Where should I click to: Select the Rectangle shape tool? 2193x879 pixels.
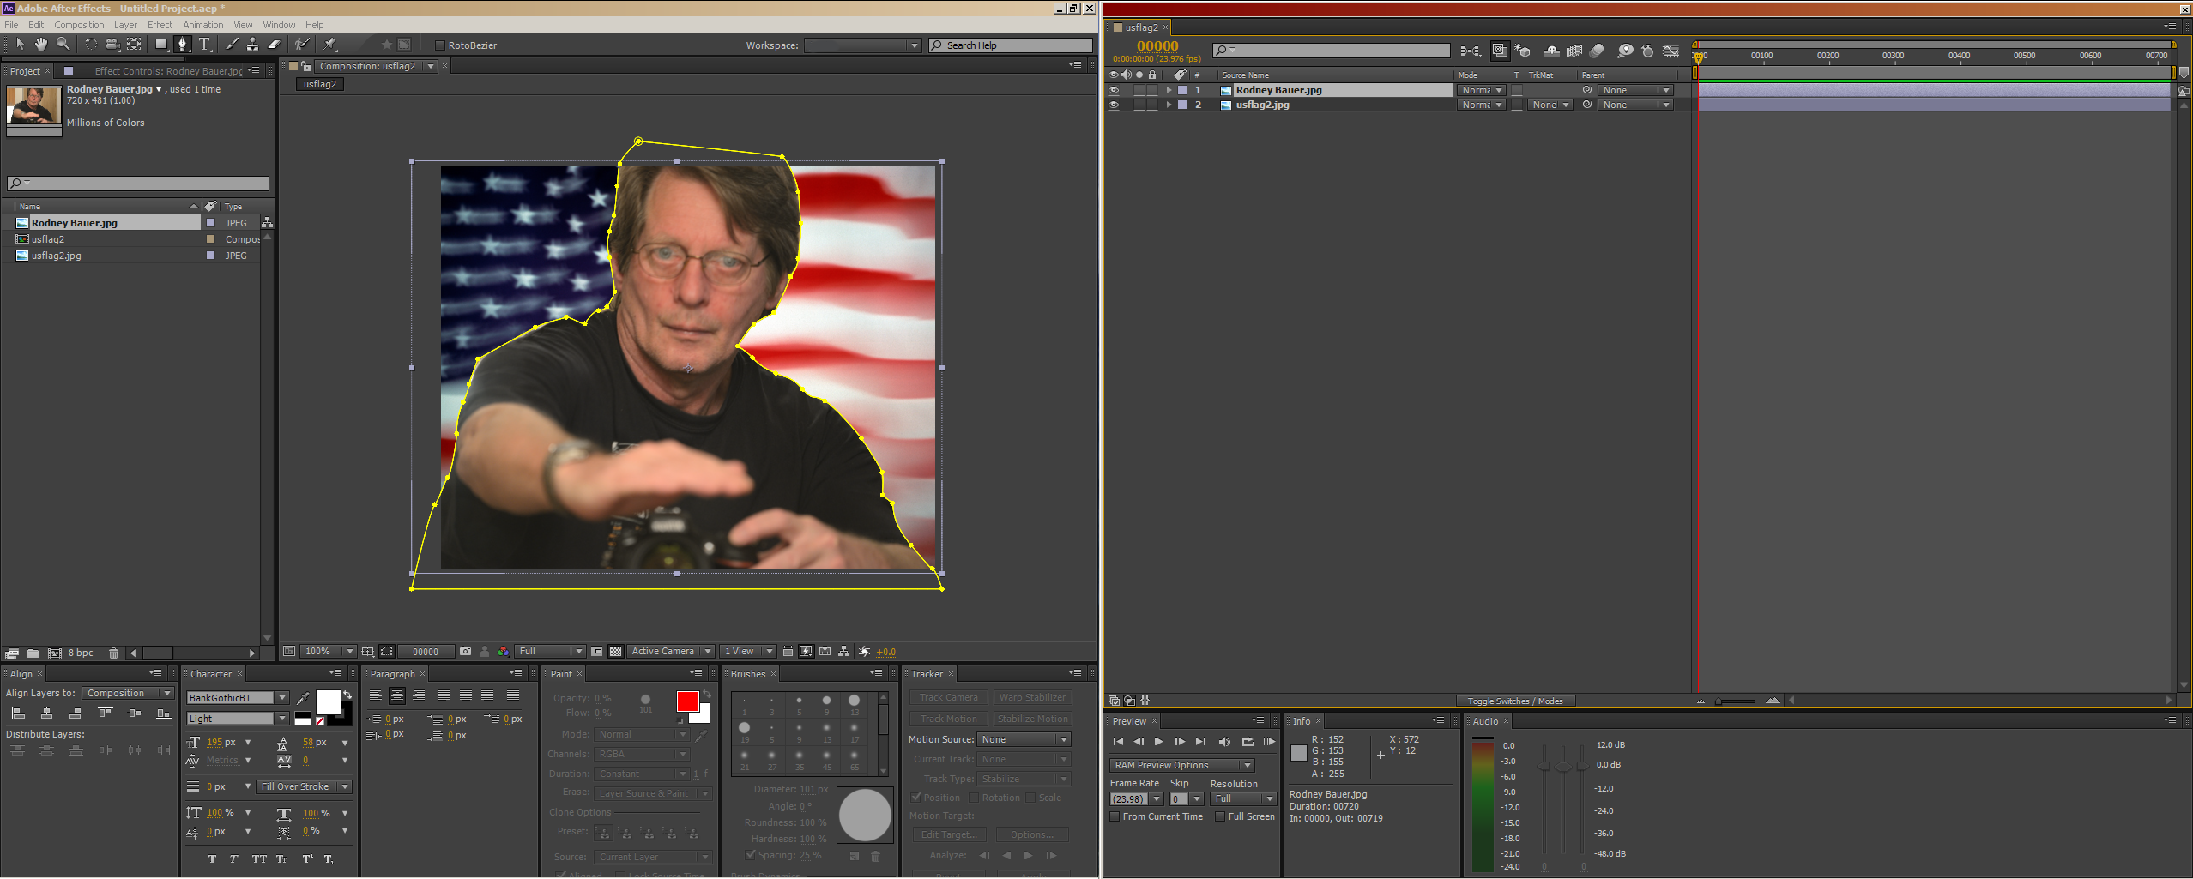coord(160,44)
